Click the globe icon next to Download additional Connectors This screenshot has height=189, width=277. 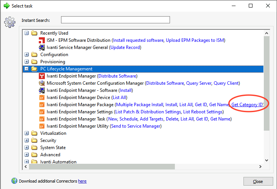(14, 181)
